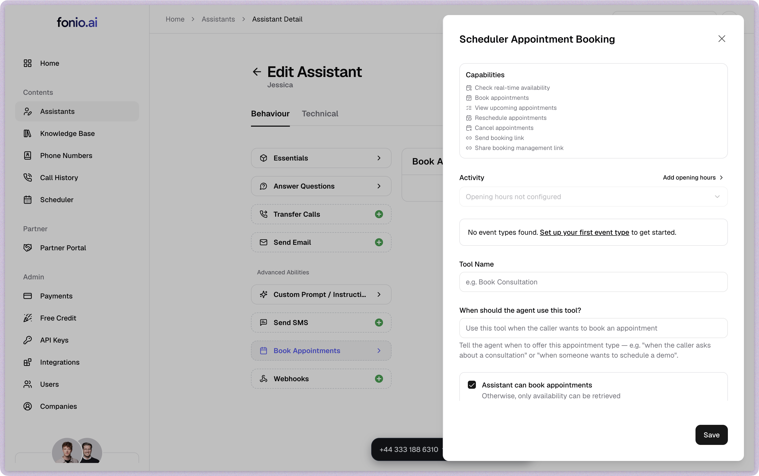The height and width of the screenshot is (476, 759).
Task: Click the Save button
Action: [x=711, y=435]
